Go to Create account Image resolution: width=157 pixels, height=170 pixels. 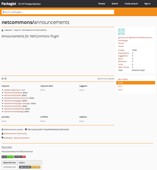click(x=131, y=4)
